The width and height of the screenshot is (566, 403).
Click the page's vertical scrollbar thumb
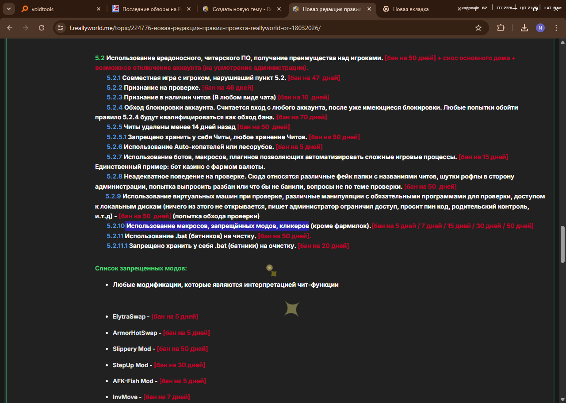(x=562, y=244)
